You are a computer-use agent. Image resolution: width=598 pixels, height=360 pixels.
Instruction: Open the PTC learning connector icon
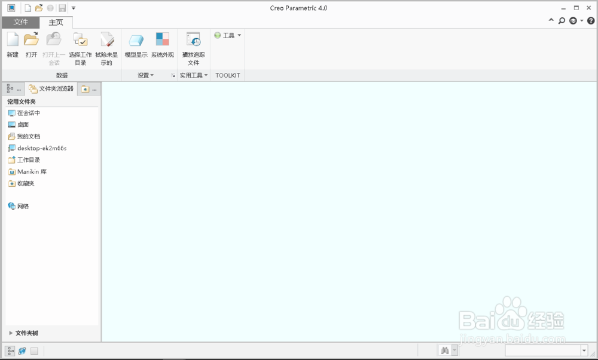[573, 20]
